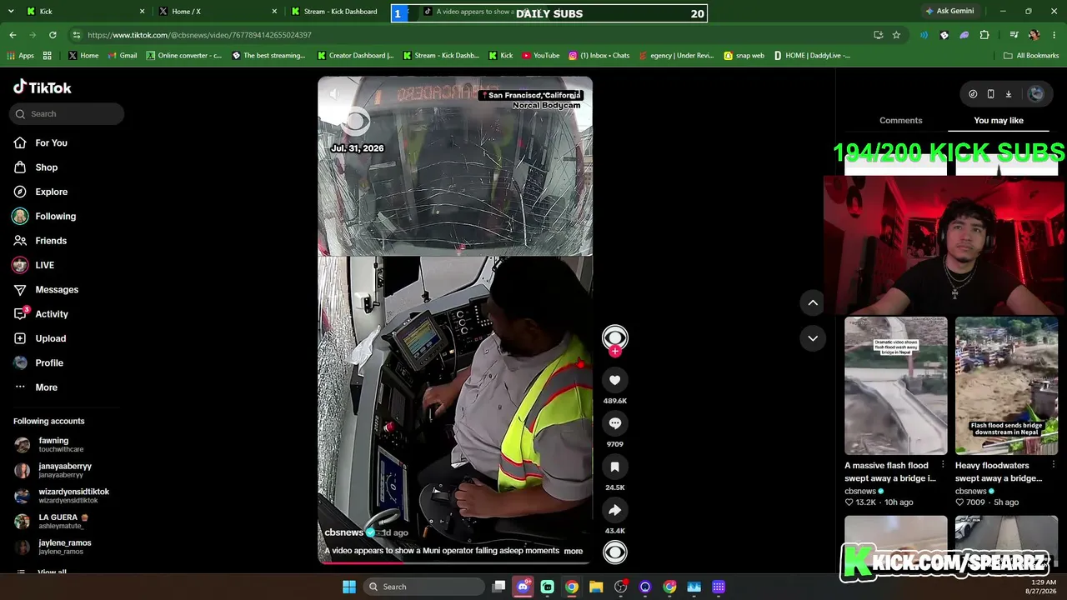This screenshot has width=1067, height=600.
Task: Open the YouTube bookmark
Action: click(540, 56)
